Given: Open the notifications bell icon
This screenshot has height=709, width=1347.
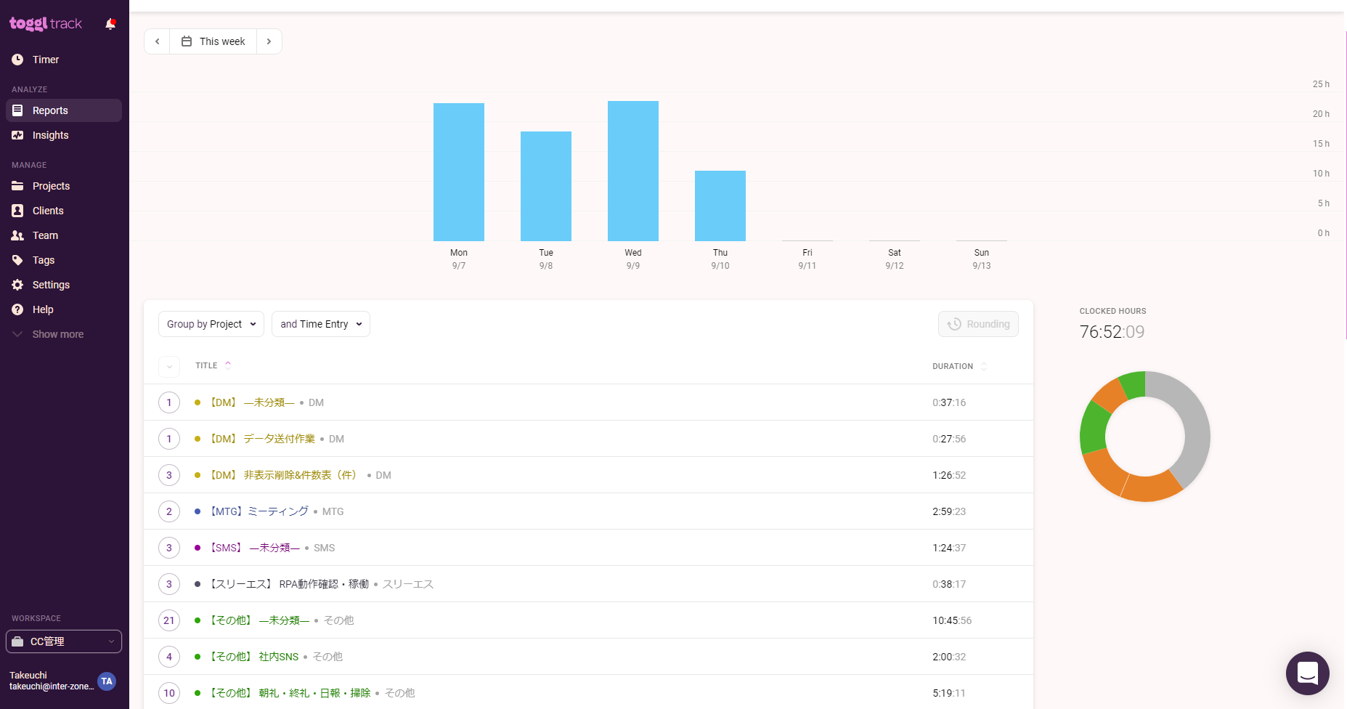Looking at the screenshot, I should coord(110,24).
